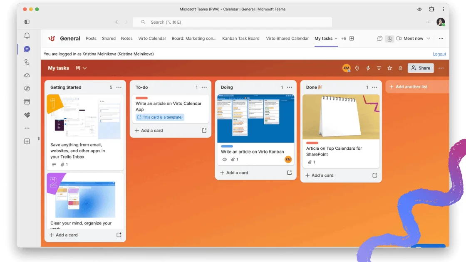This screenshot has width=466, height=262.
Task: Click the channel info badge icon
Action: (x=389, y=39)
